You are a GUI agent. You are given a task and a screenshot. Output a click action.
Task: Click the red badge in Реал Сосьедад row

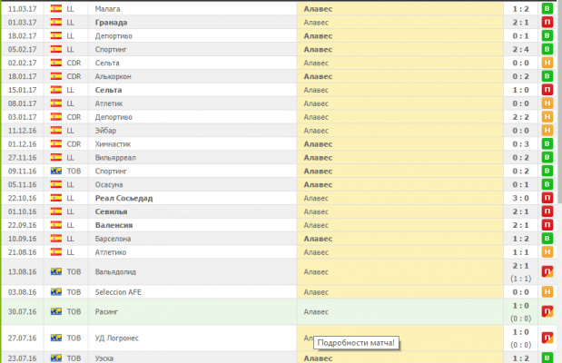point(547,197)
